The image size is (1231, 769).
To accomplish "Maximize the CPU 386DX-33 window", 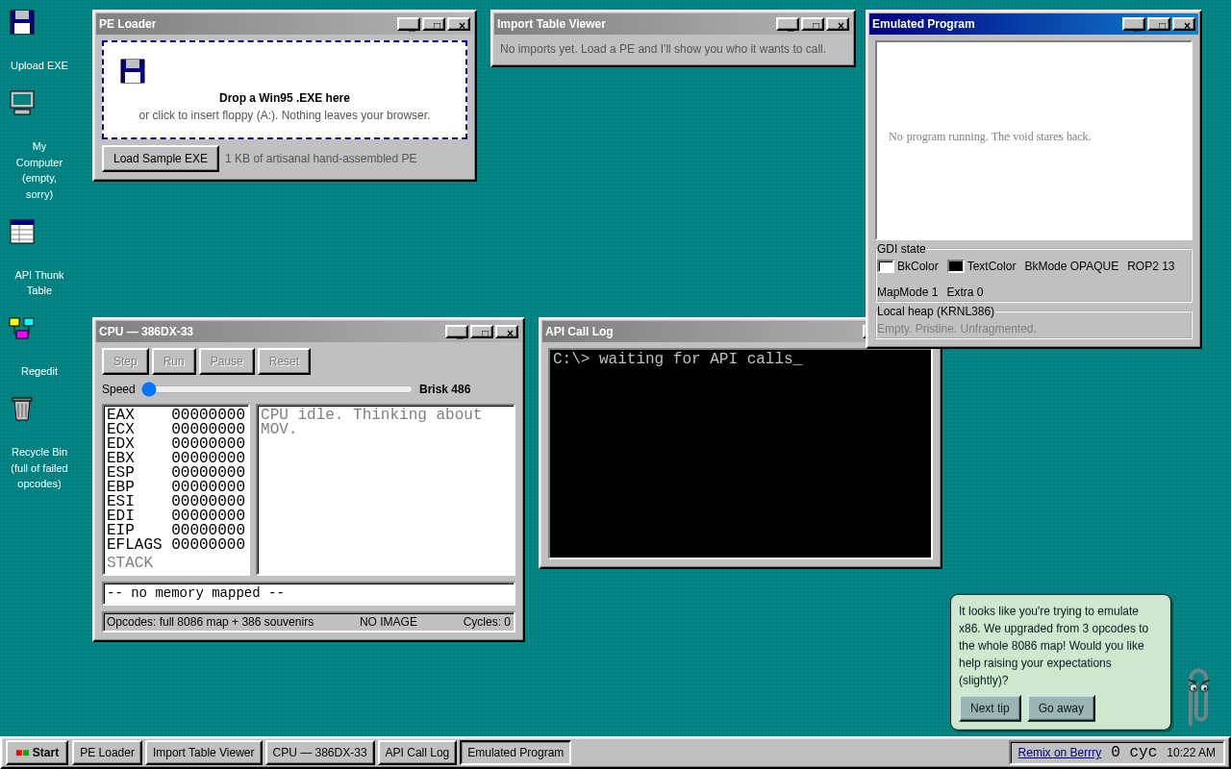I will (x=482, y=332).
